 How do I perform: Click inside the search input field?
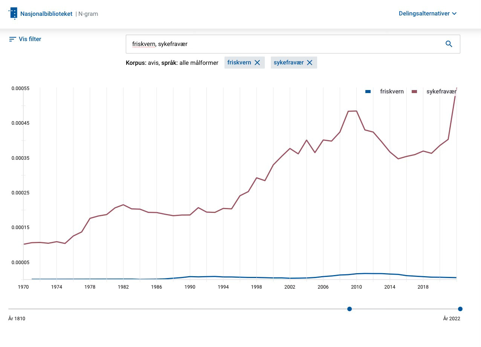[264, 44]
